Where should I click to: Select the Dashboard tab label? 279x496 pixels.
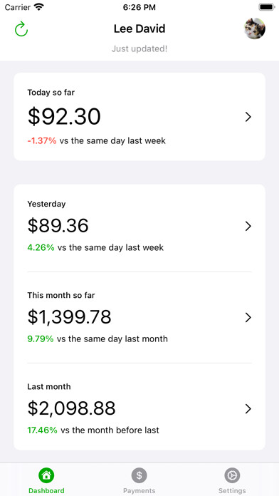(x=46, y=490)
